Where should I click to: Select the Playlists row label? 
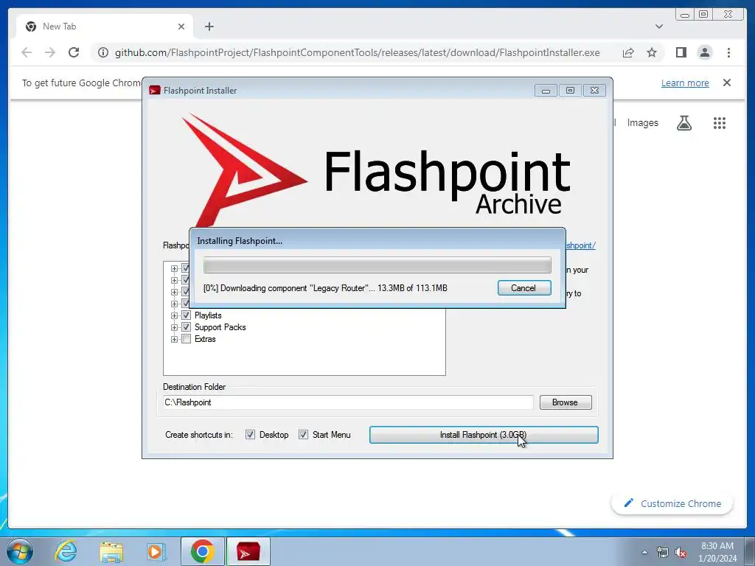(x=208, y=315)
